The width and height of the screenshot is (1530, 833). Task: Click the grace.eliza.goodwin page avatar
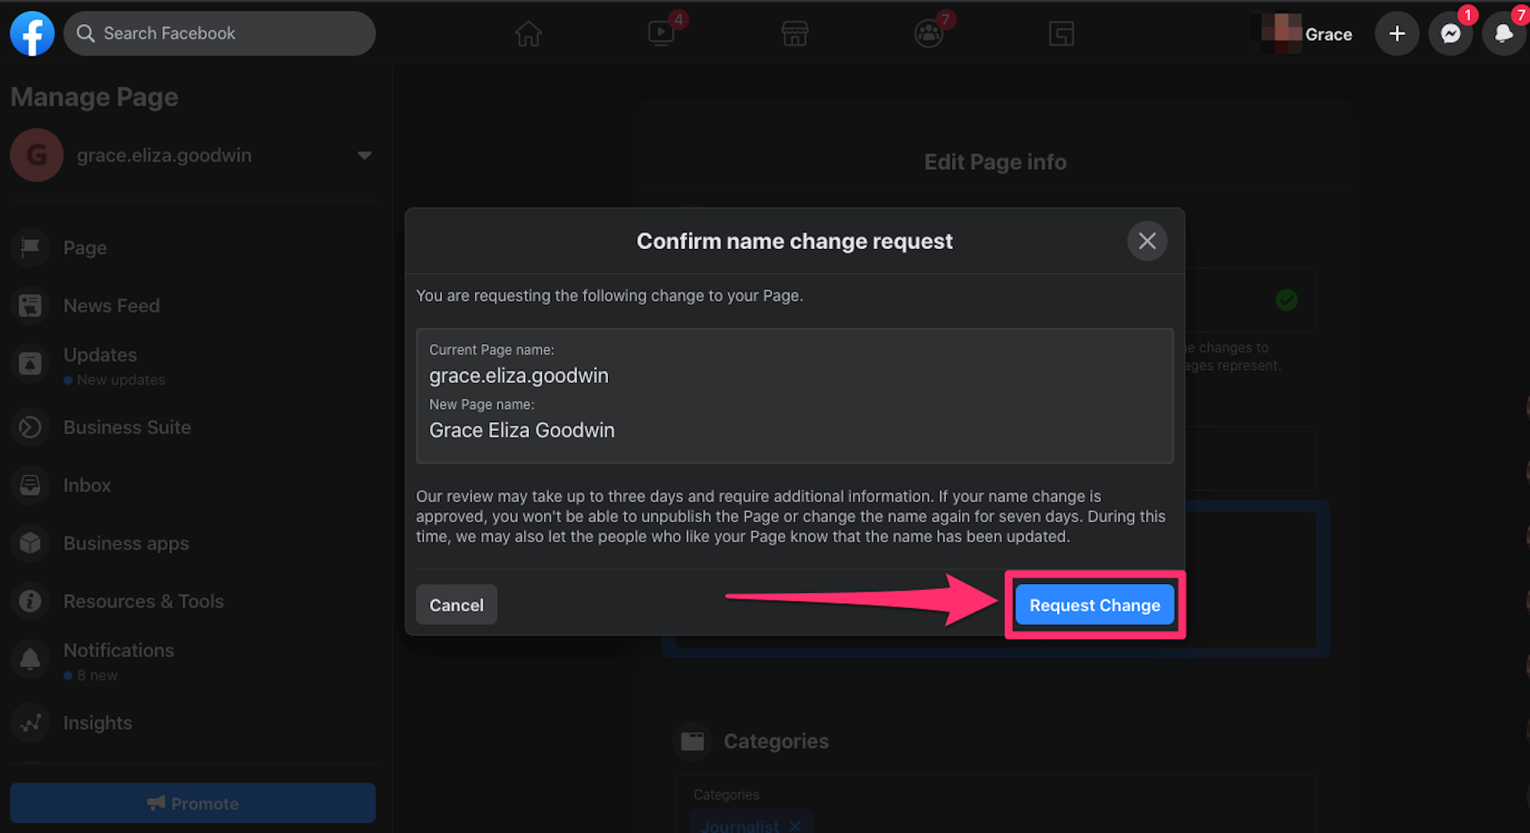click(x=37, y=156)
